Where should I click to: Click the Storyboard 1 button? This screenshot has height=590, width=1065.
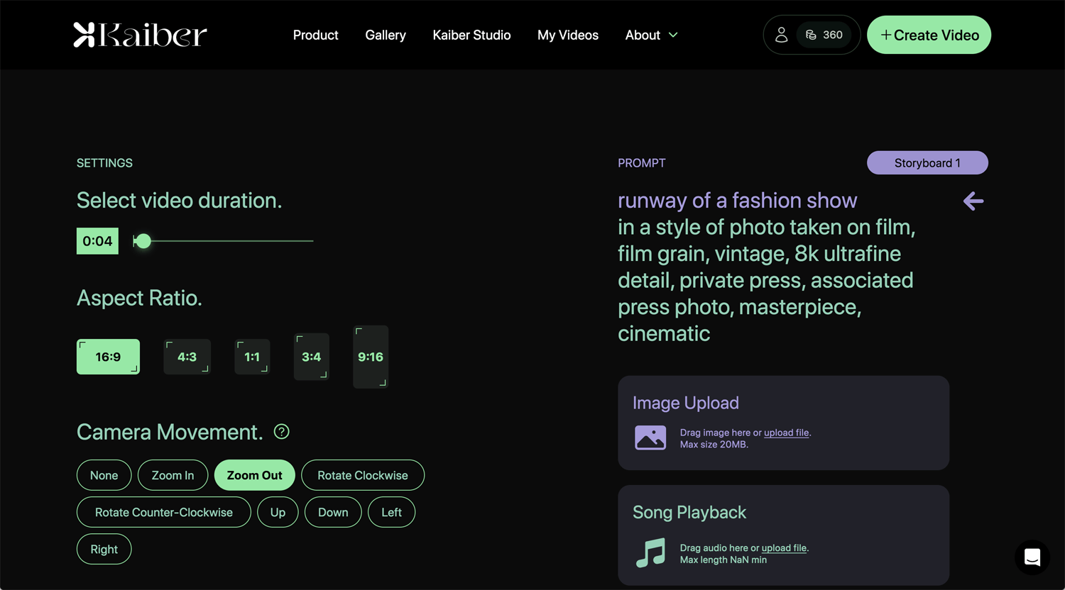927,162
